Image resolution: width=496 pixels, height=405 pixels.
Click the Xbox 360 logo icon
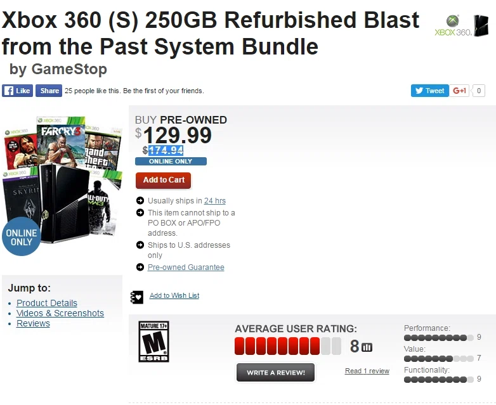pos(453,25)
